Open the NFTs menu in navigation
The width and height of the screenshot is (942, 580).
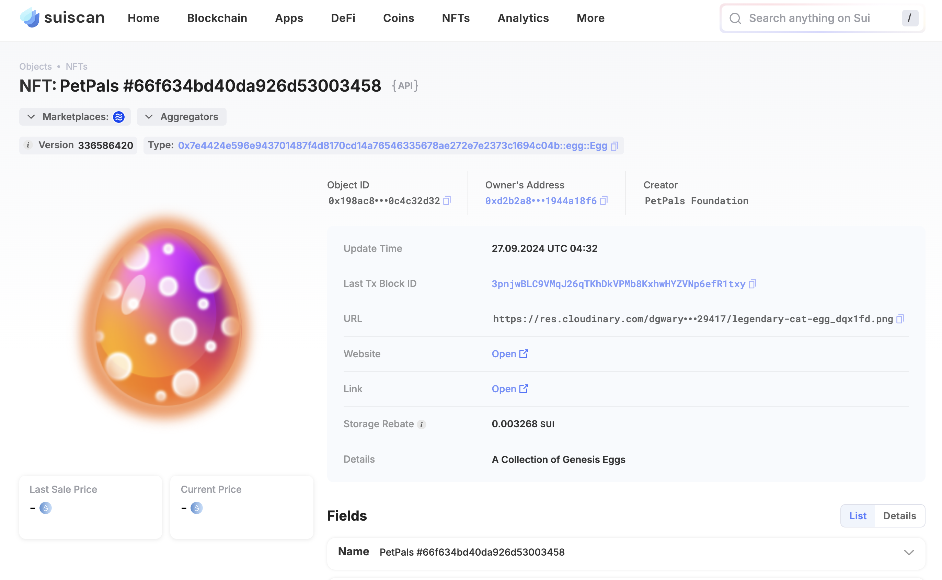(456, 18)
